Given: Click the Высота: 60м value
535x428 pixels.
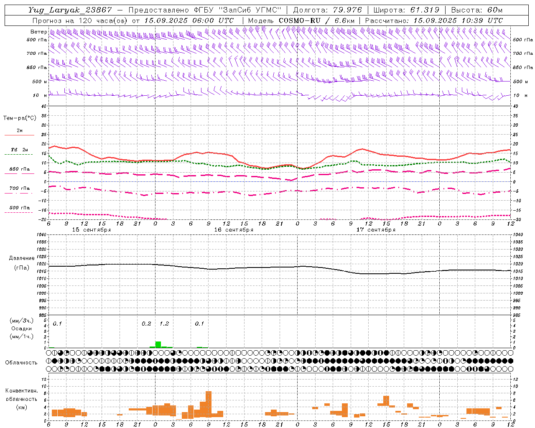Looking at the screenshot, I should point(476,10).
